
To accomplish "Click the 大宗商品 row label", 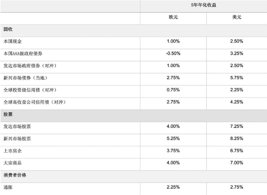I will (12, 163).
